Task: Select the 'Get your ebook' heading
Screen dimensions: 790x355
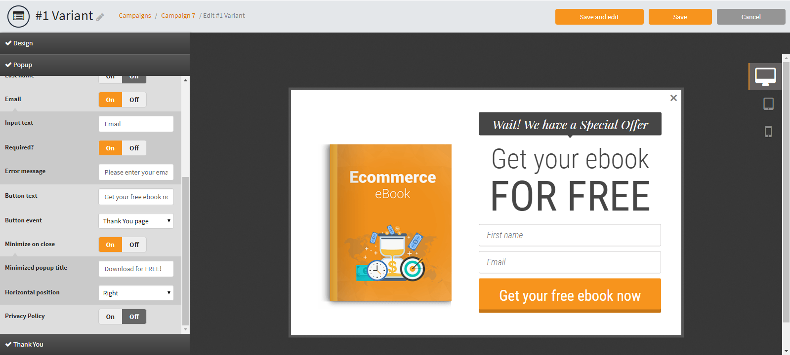Action: pos(570,159)
